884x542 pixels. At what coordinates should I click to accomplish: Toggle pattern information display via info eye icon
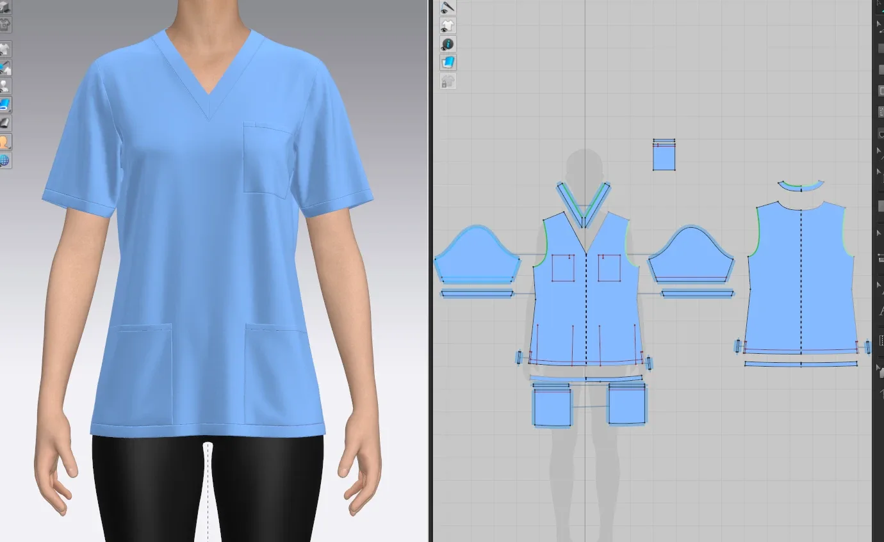[x=448, y=44]
